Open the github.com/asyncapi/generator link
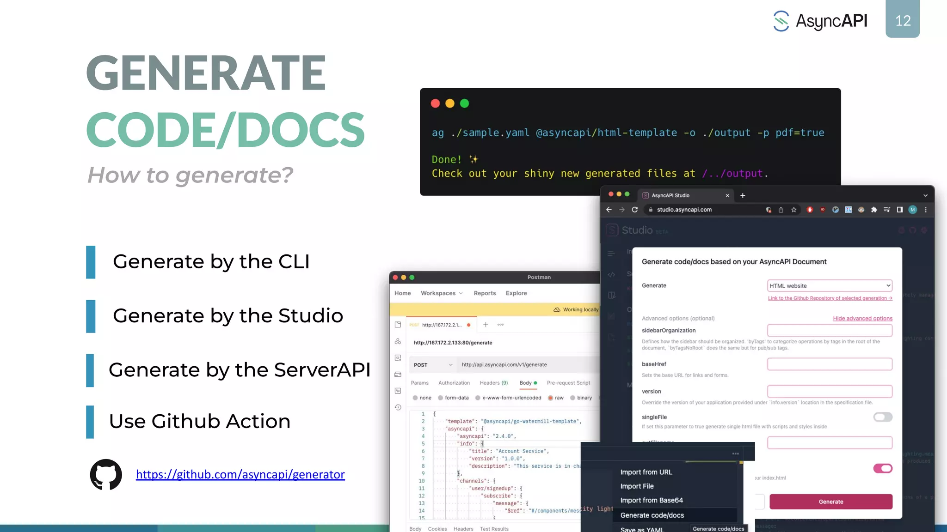This screenshot has height=532, width=947. coord(240,474)
